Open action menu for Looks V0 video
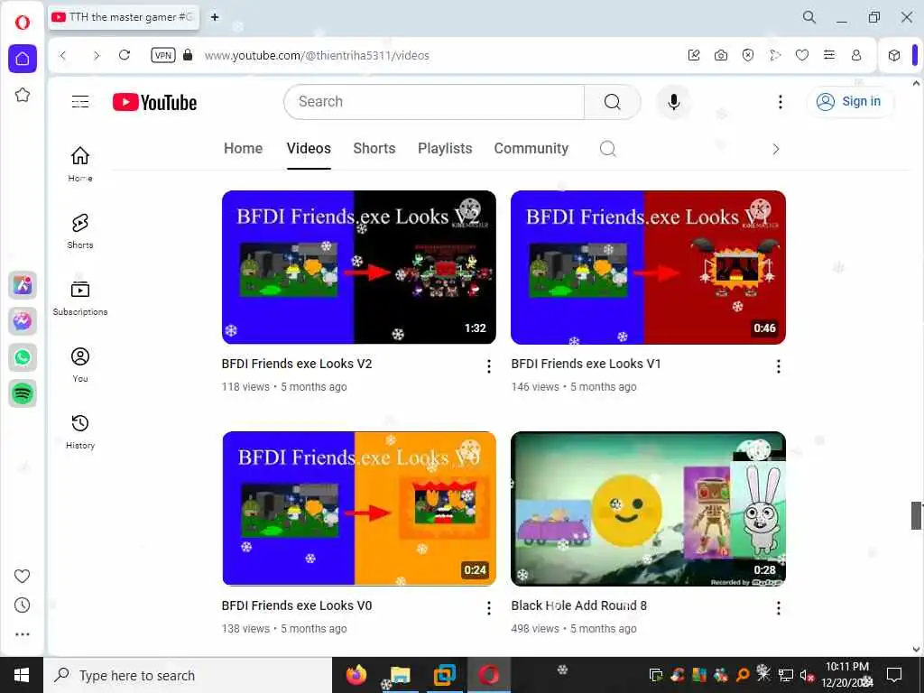 (x=488, y=608)
